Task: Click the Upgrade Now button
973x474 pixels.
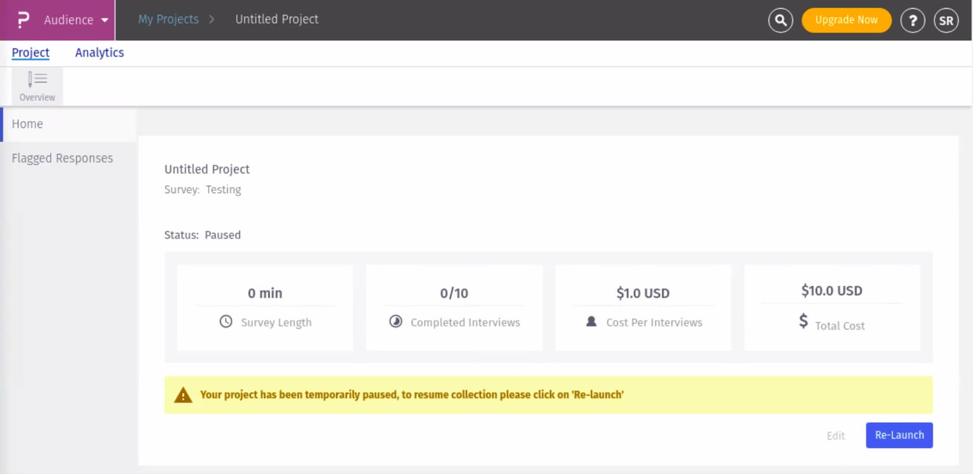Action: click(846, 20)
